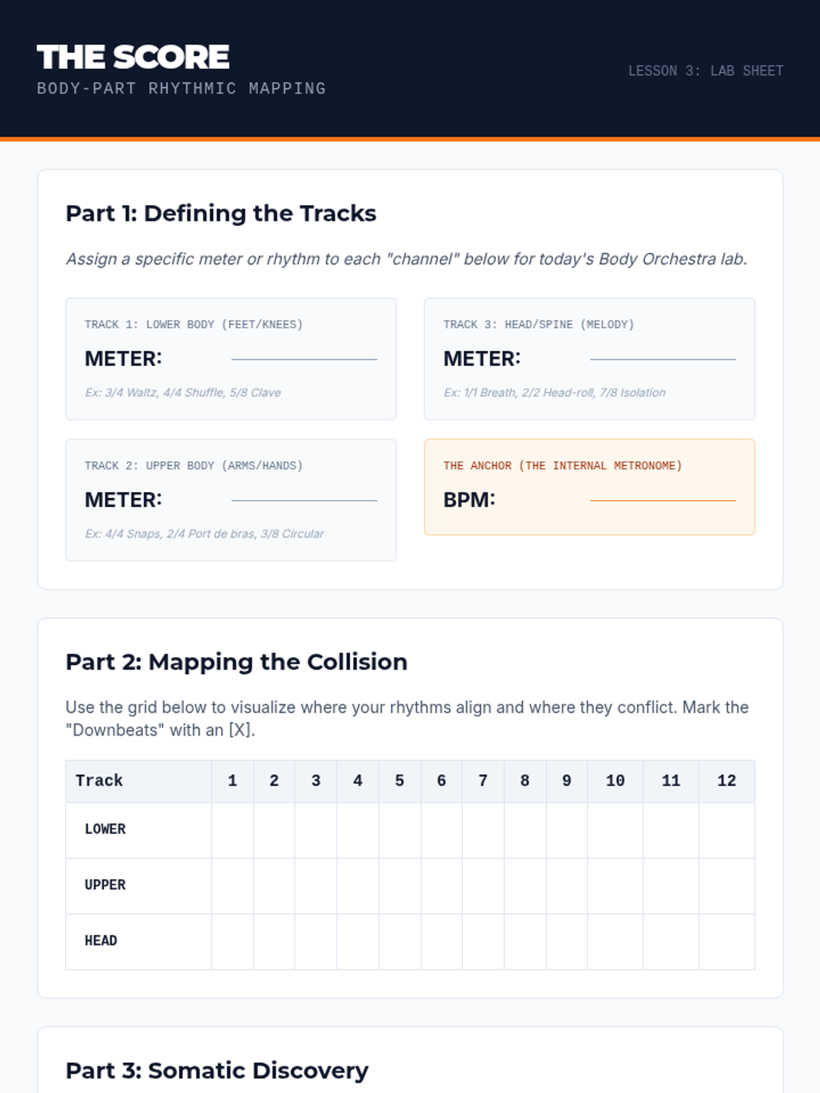Viewport: 820px width, 1093px height.
Task: Mark the UPPER row cell under beat 10
Action: pos(615,886)
